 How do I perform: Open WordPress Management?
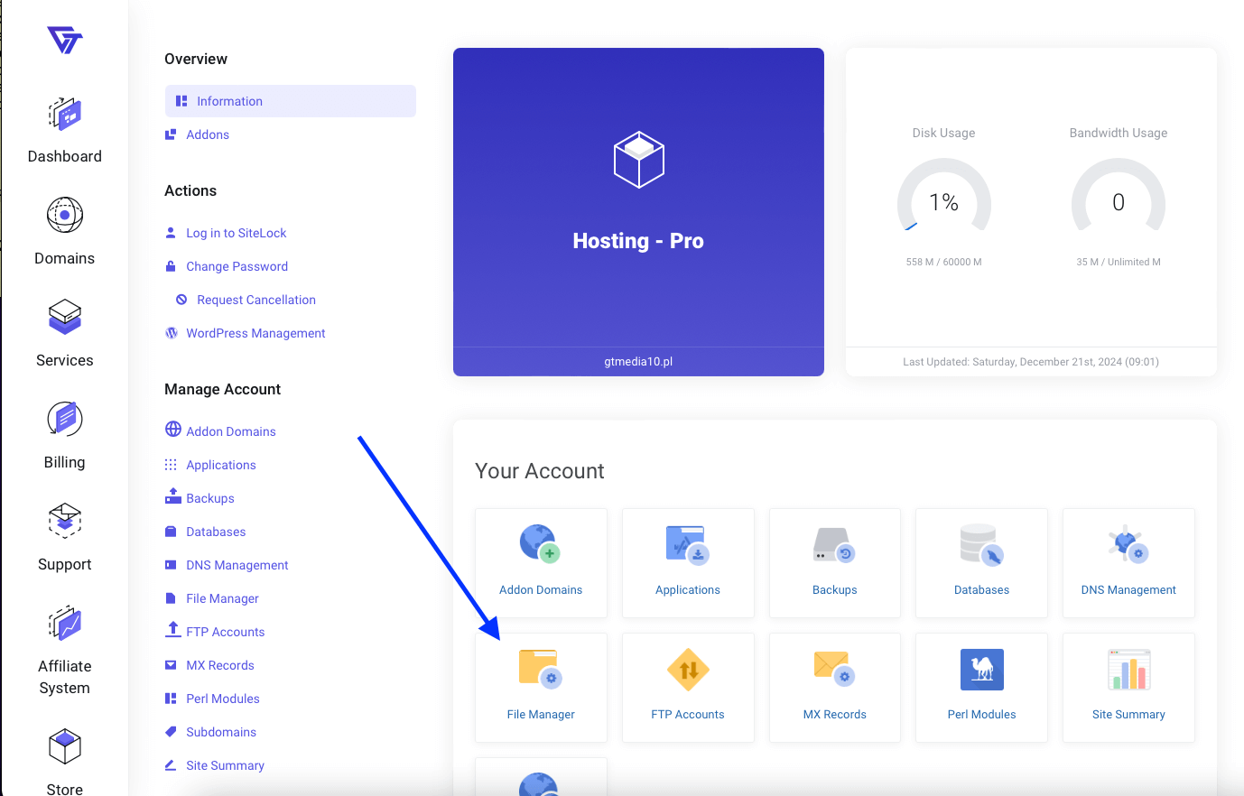coord(255,333)
